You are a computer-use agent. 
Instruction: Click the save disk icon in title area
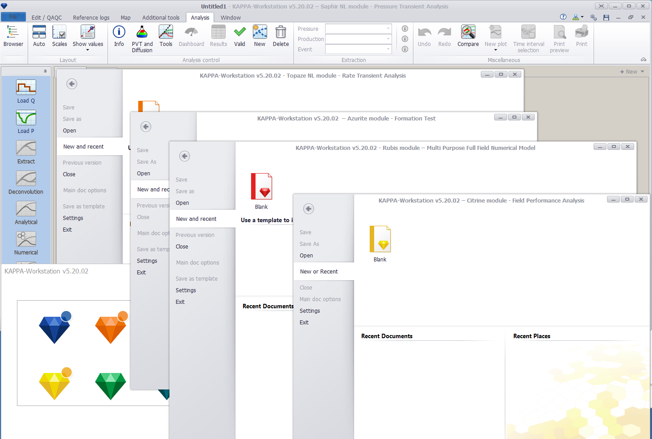606,17
